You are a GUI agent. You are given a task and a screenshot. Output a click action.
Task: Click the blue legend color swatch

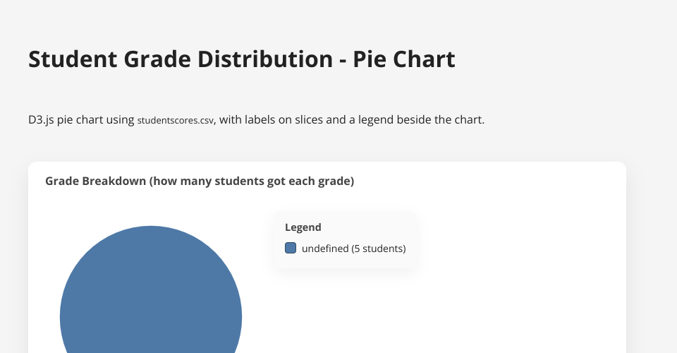tap(291, 249)
